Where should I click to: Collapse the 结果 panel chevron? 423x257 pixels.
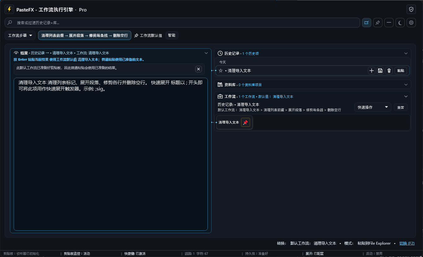206,53
